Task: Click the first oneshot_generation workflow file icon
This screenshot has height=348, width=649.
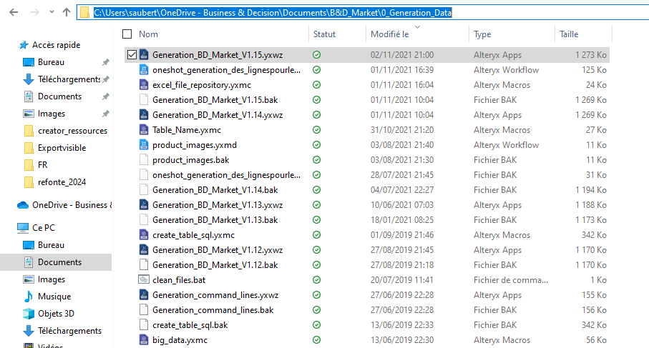Action: (x=144, y=70)
